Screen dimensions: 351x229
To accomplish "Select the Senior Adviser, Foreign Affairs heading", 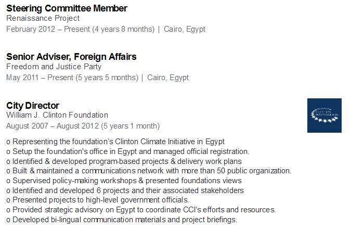I will pos(71,57).
